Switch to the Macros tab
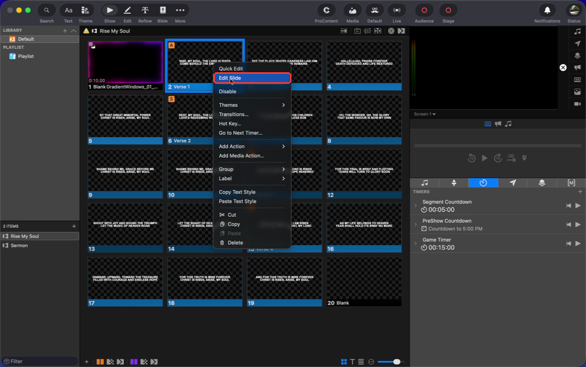Image resolution: width=586 pixels, height=367 pixels. pos(571,182)
